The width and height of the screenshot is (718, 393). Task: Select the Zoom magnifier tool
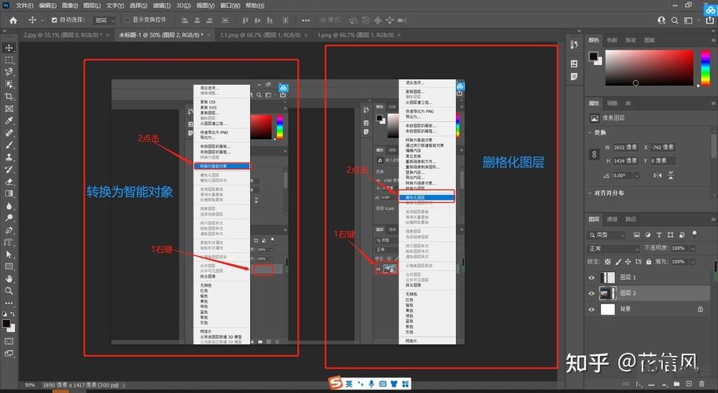tap(9, 290)
